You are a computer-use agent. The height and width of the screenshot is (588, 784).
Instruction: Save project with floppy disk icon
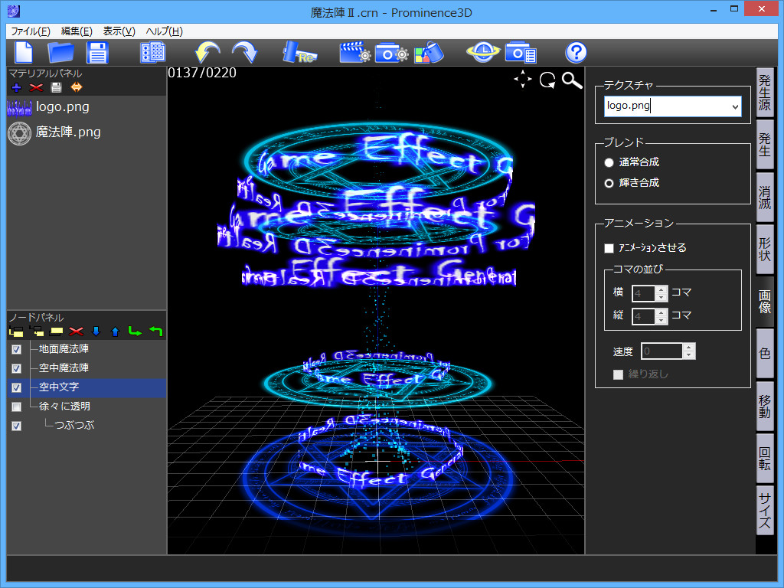97,53
